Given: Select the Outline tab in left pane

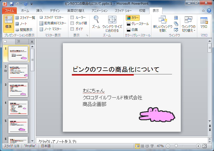Looking at the screenshot, I should click(x=22, y=41).
